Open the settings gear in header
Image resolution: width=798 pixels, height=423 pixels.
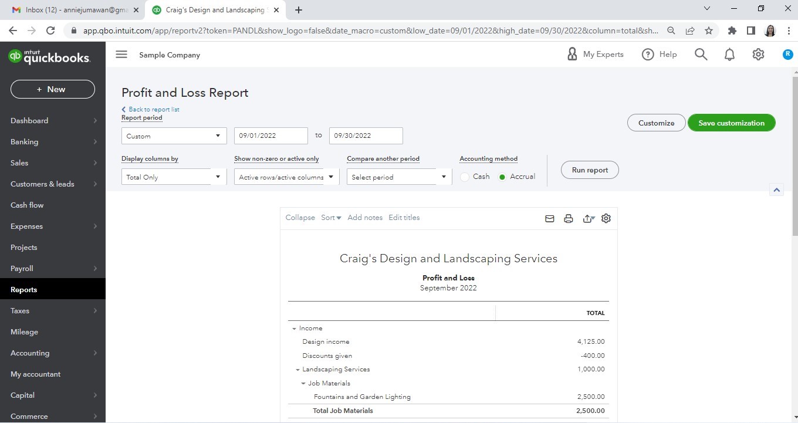(758, 55)
